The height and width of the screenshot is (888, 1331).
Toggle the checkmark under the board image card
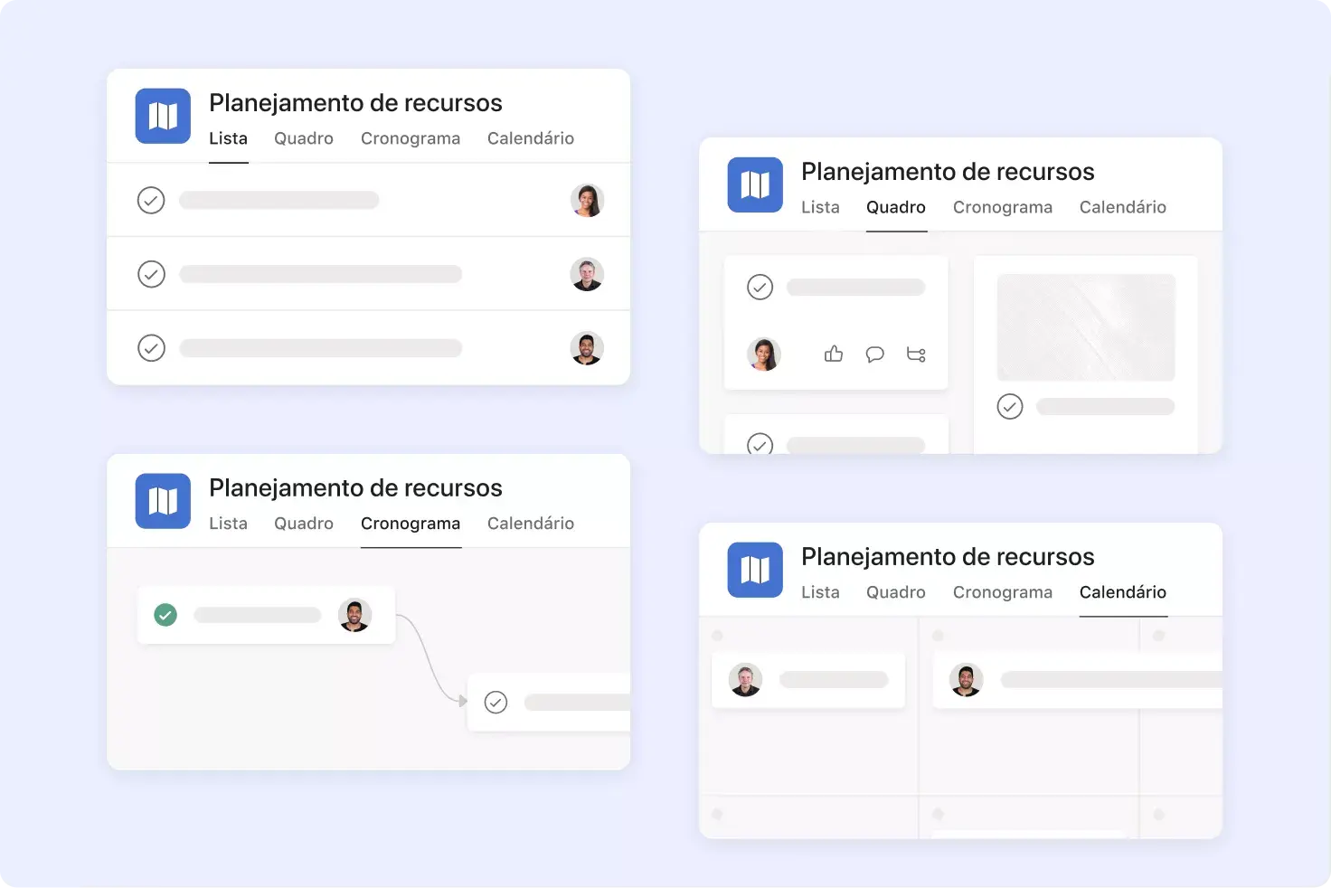click(x=1010, y=407)
